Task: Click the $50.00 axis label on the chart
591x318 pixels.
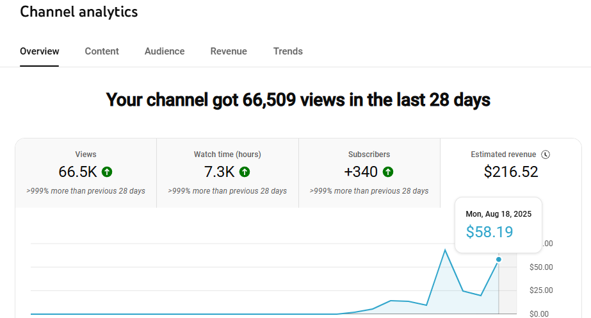Action: [x=542, y=267]
